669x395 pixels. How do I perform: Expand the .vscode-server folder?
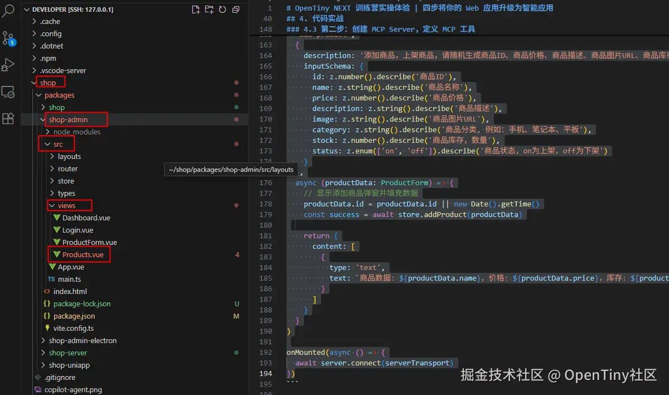click(35, 70)
